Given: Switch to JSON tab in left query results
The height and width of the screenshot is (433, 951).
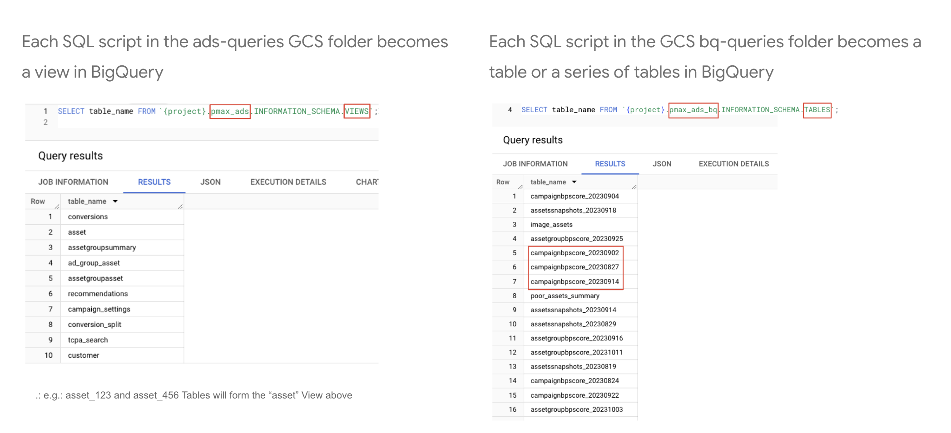Looking at the screenshot, I should click(210, 182).
